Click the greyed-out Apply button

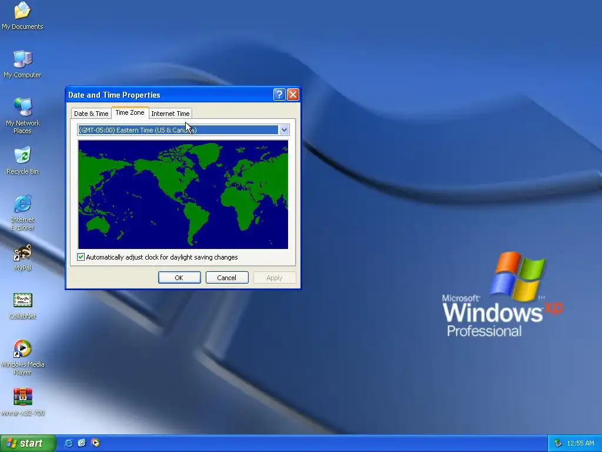274,278
